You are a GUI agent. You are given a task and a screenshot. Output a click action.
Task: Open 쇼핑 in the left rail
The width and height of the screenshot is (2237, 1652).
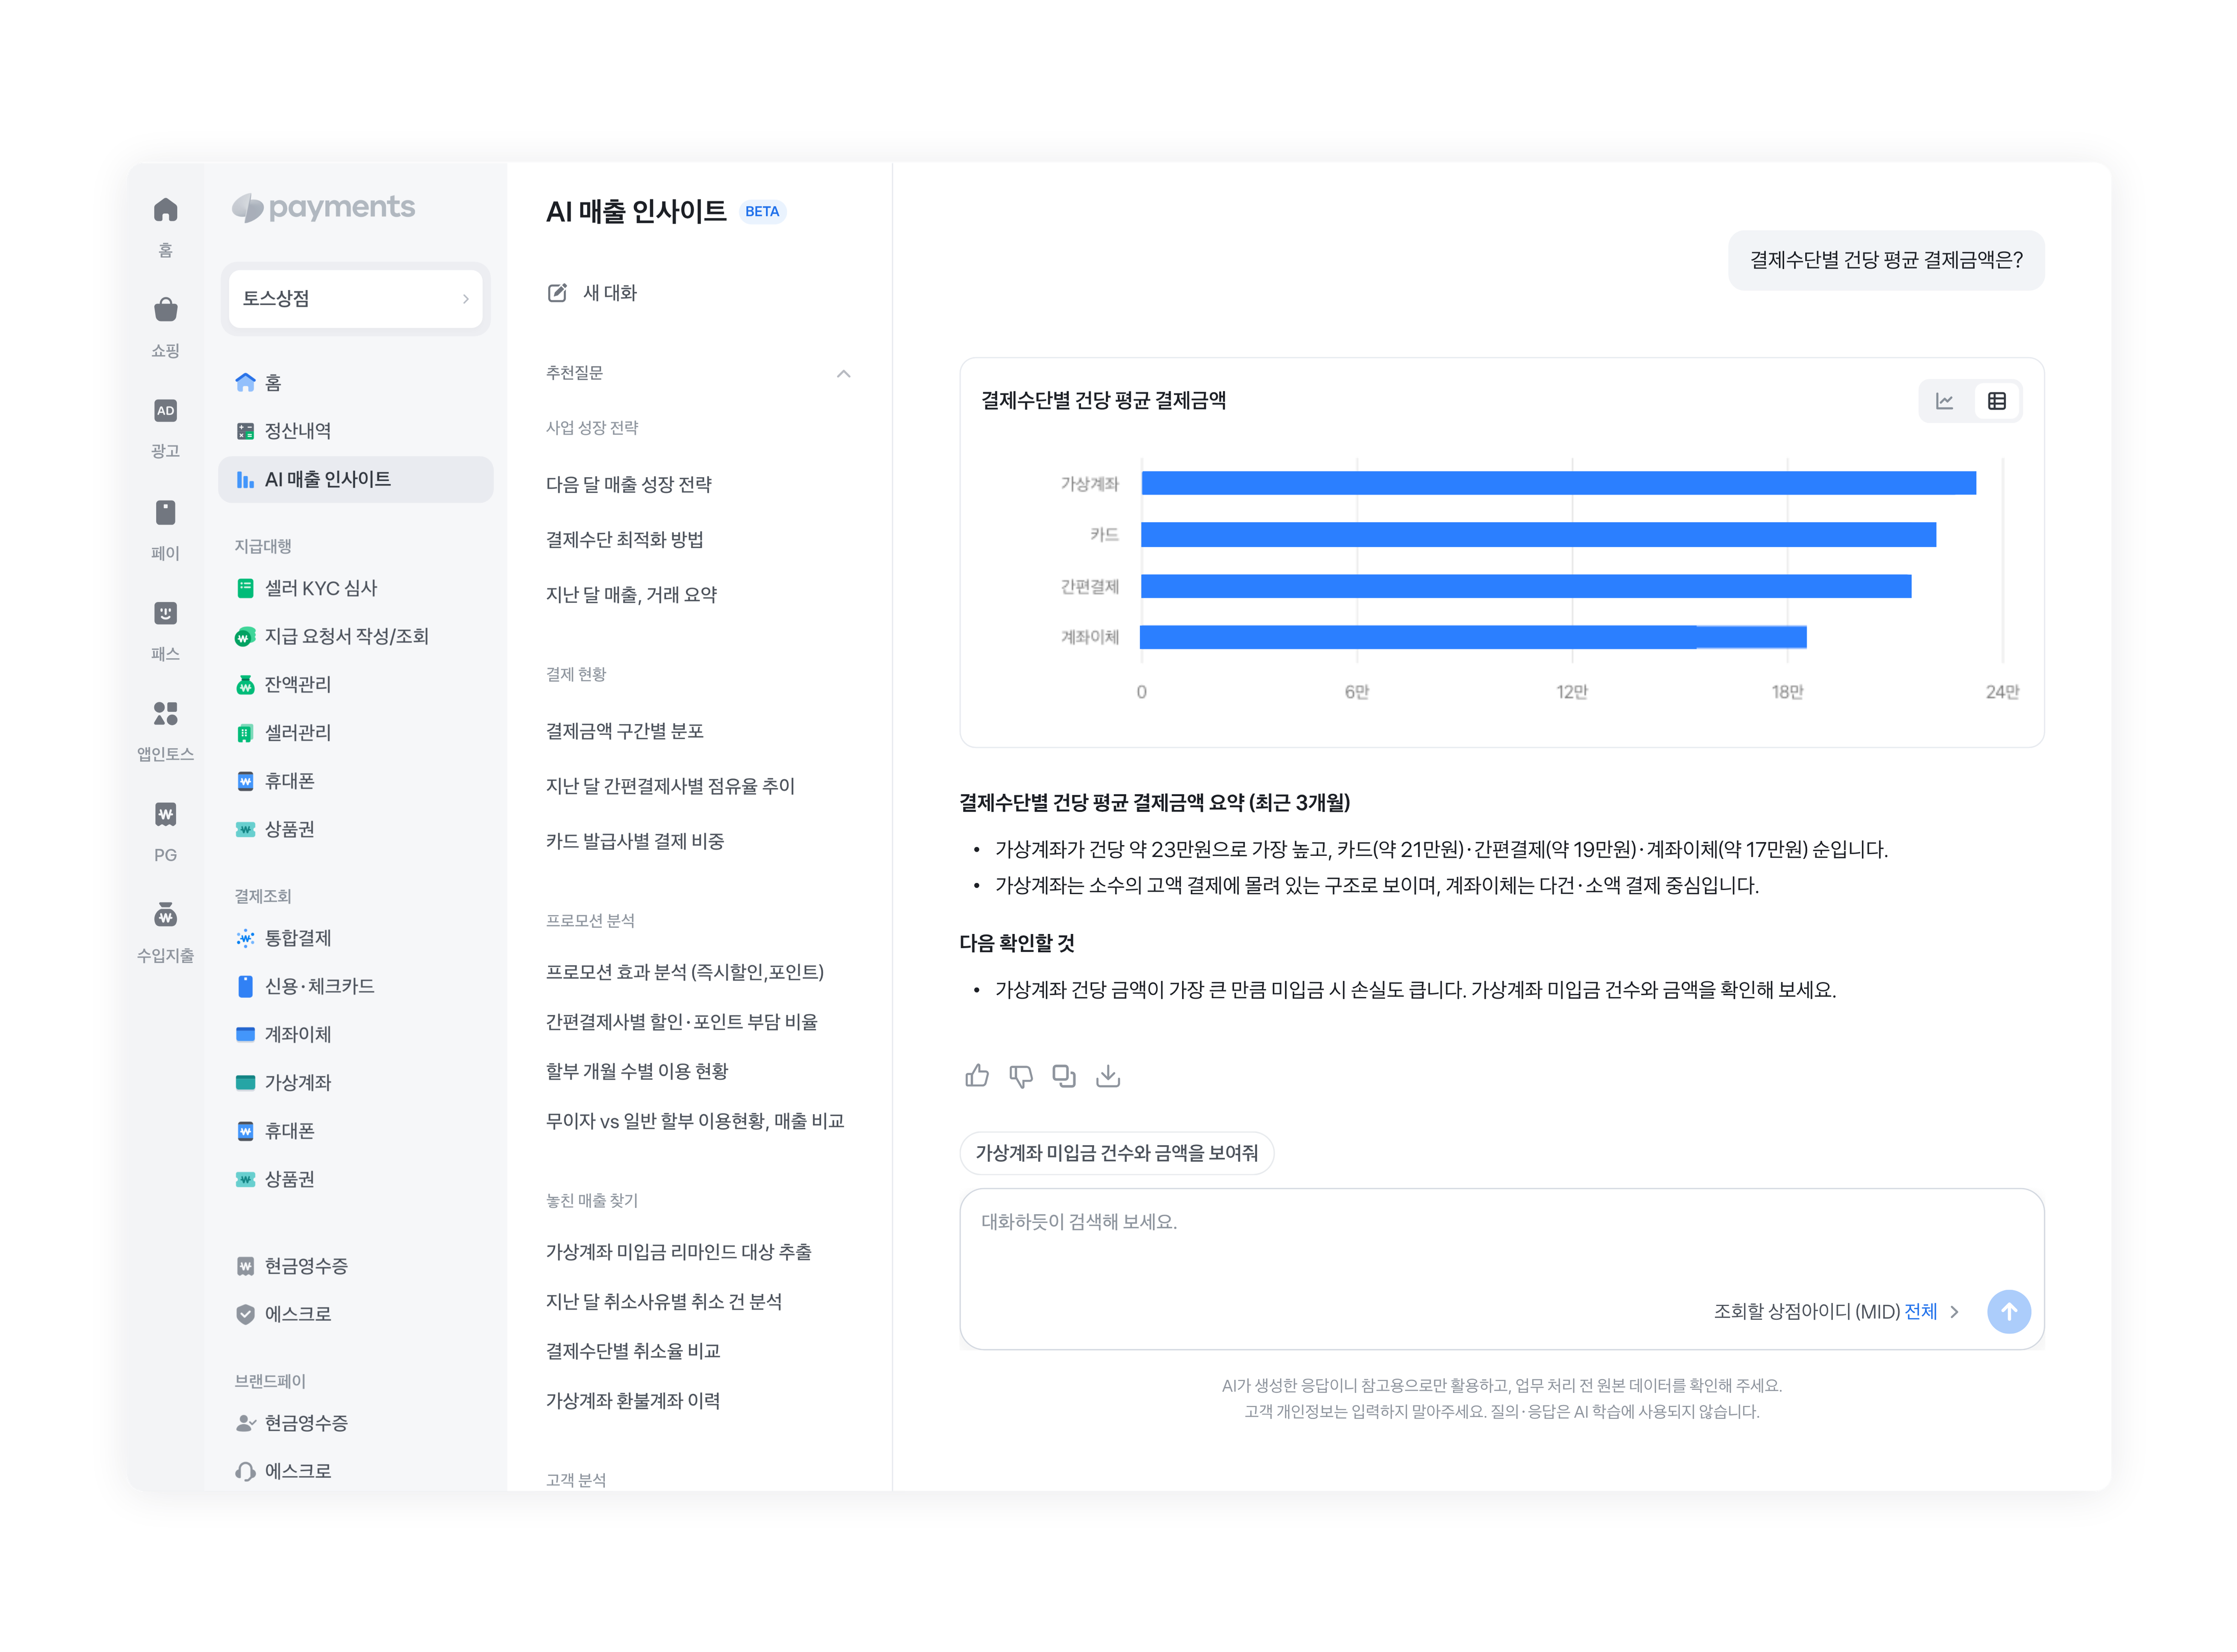click(166, 328)
